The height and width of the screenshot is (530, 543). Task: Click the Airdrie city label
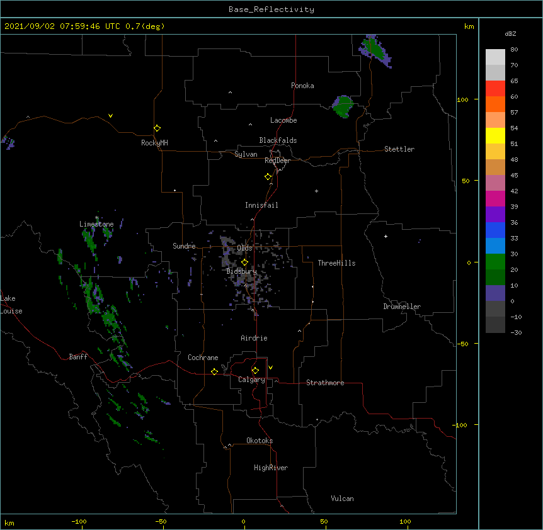click(254, 338)
